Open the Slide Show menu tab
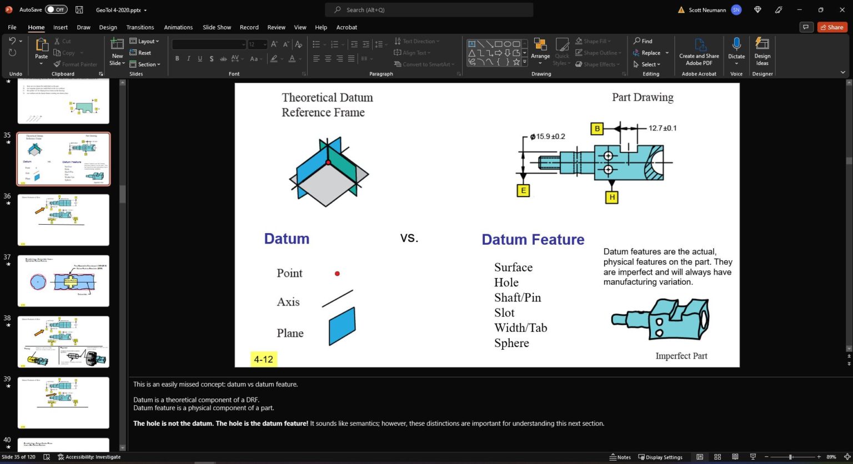The height and width of the screenshot is (464, 853). [x=217, y=27]
